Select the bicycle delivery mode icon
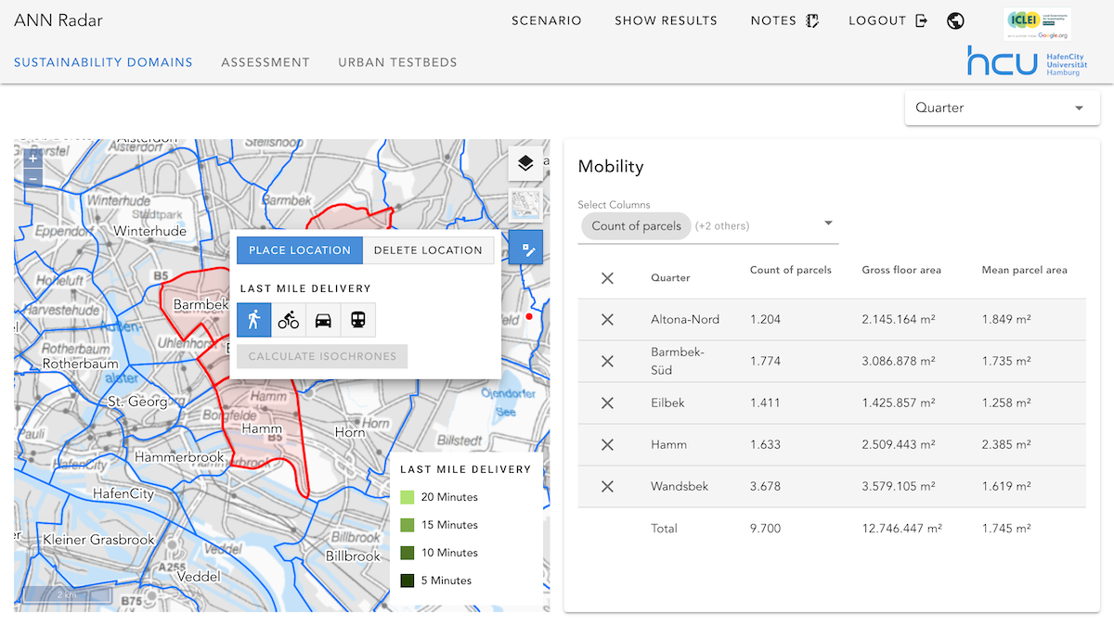The image size is (1114, 626). pyautogui.click(x=289, y=320)
